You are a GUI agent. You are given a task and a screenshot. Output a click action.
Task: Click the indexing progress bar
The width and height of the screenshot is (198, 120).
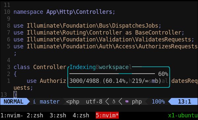point(112,74)
